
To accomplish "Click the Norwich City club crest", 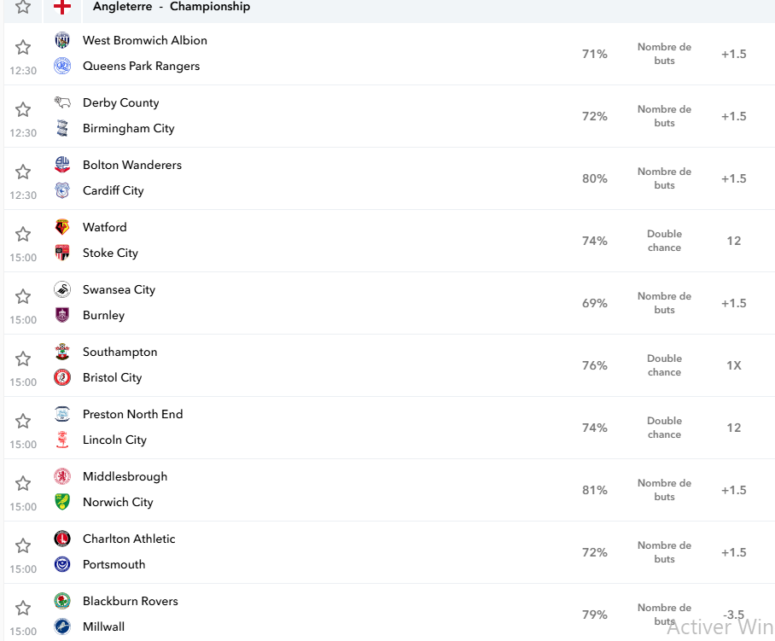I will point(62,502).
